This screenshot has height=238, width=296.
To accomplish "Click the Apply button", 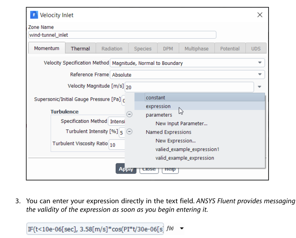I will (x=126, y=169).
